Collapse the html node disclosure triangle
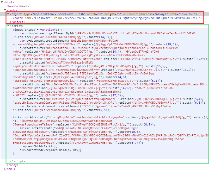The image size is (209, 170). 2,2
